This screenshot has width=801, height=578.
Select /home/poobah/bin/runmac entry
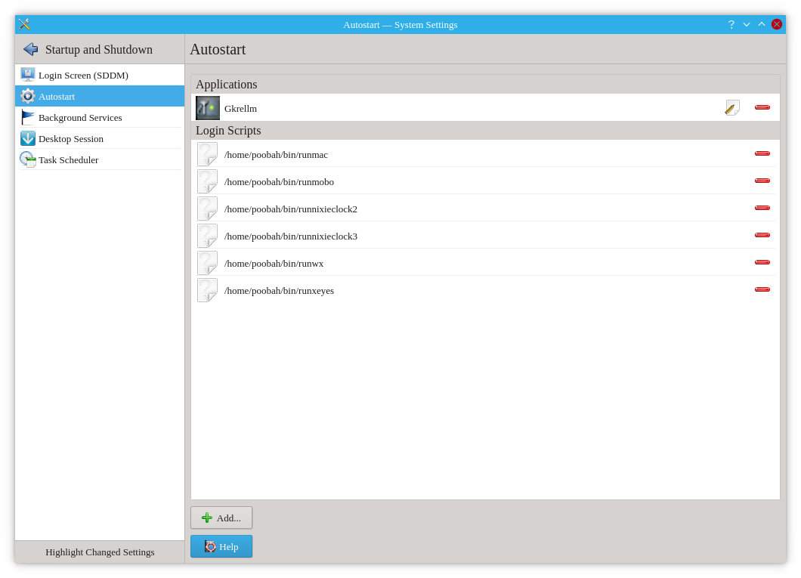(x=485, y=154)
